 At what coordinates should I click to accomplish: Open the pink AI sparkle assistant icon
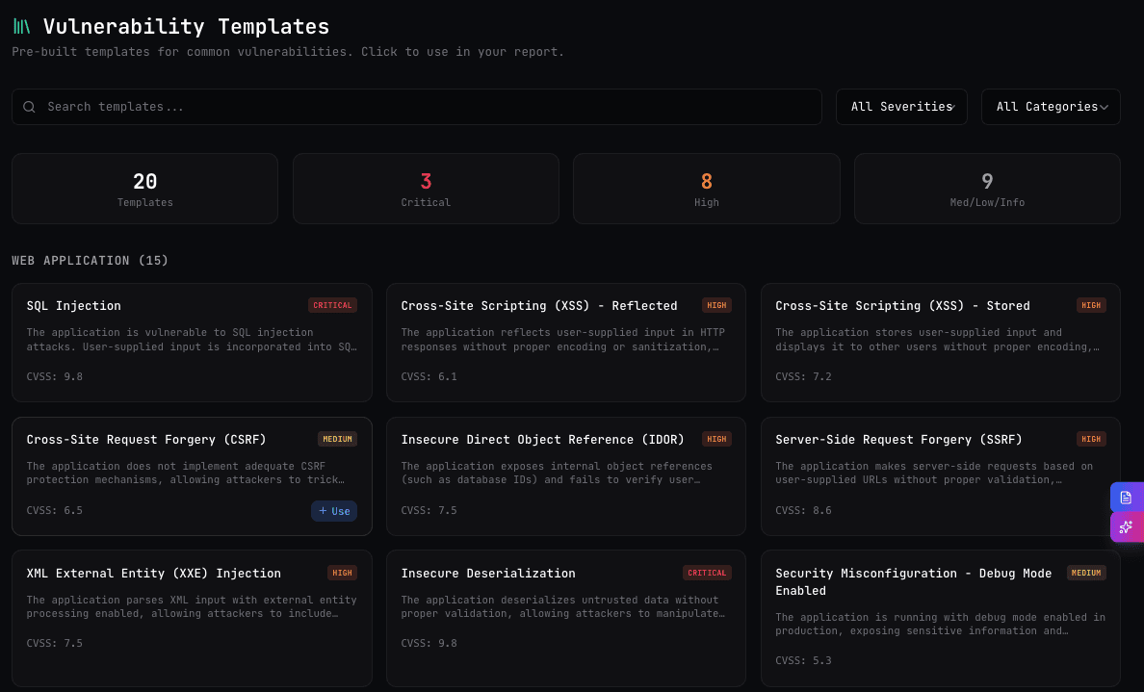coord(1127,527)
